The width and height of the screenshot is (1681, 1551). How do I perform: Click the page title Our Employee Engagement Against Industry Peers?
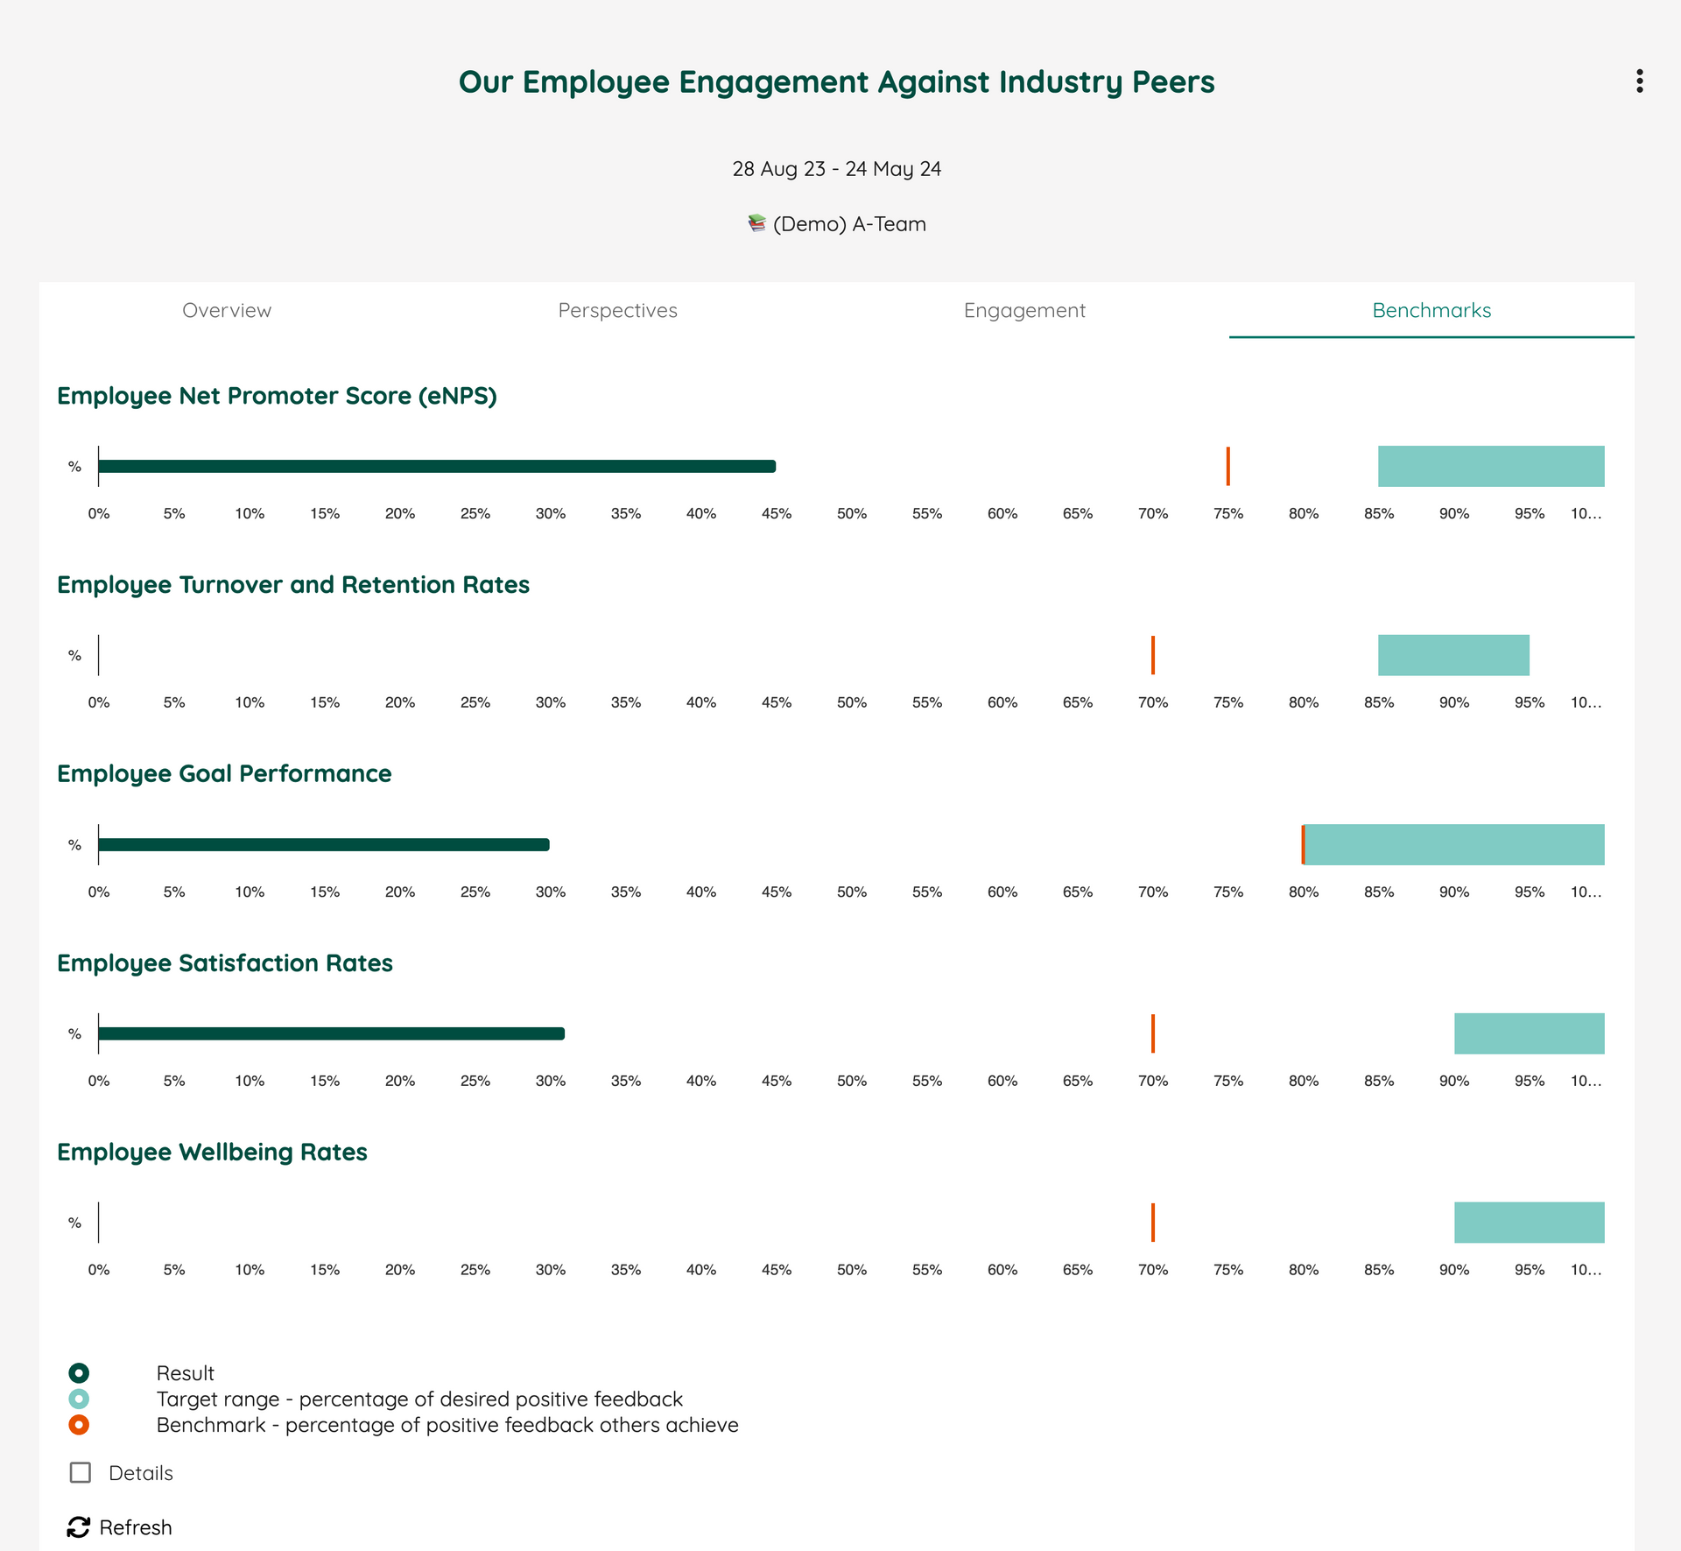[x=837, y=81]
